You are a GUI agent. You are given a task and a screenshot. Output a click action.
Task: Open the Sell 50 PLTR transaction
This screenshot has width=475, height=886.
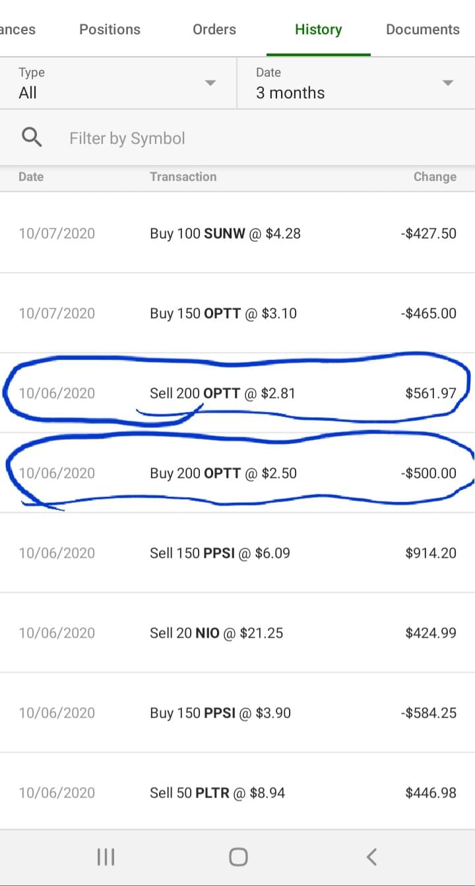(237, 793)
